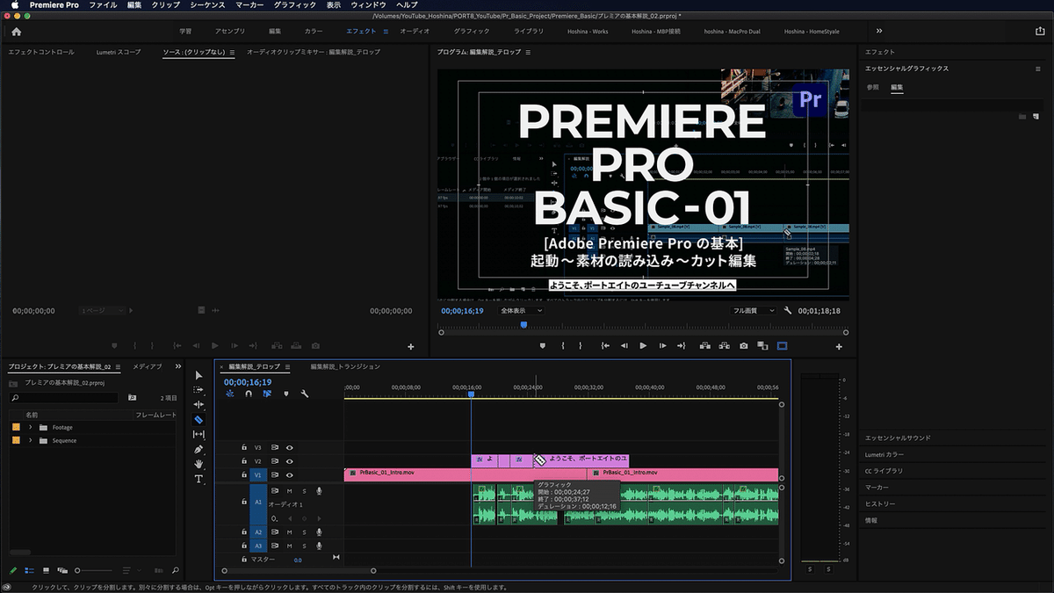
Task: Switch to 編集解説_トランジション timeline tab
Action: [x=345, y=366]
